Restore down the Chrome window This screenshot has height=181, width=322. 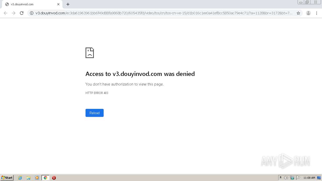(307, 2)
